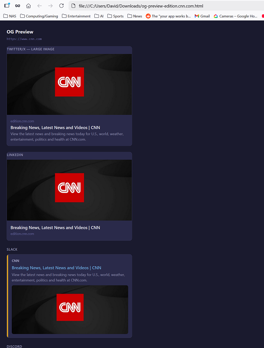Navigate forward with the right arrow
Image resolution: width=264 pixels, height=348 pixels.
(50, 6)
